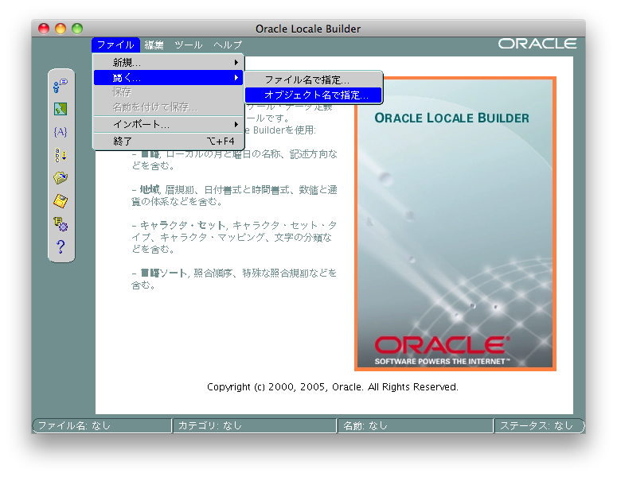Close the window with red button
Image resolution: width=617 pixels, height=477 pixels.
click(44, 29)
